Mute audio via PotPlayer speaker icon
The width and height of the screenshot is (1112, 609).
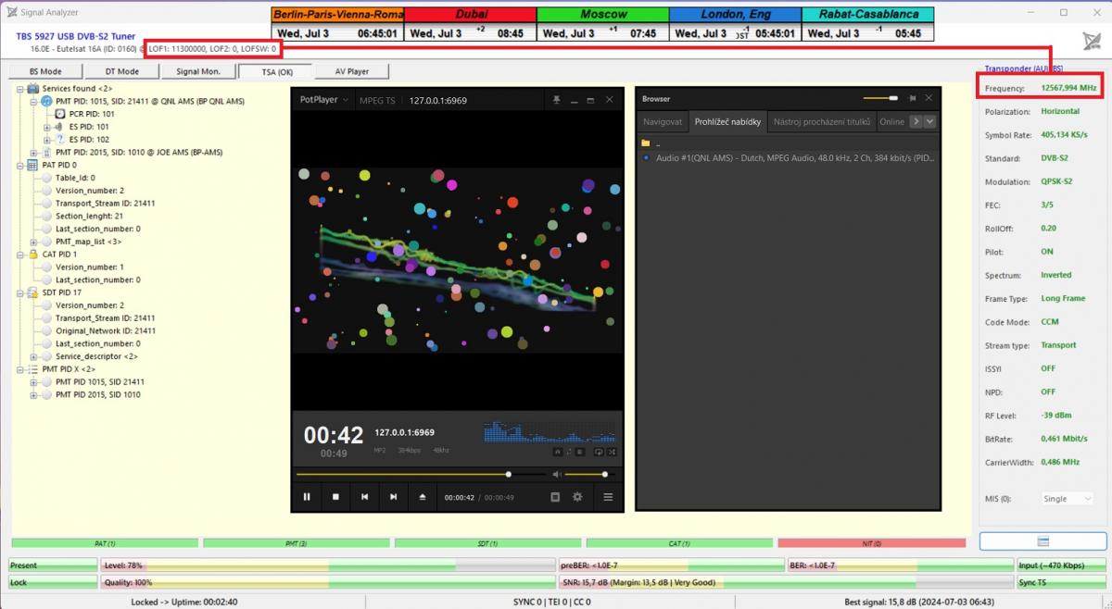click(x=556, y=474)
